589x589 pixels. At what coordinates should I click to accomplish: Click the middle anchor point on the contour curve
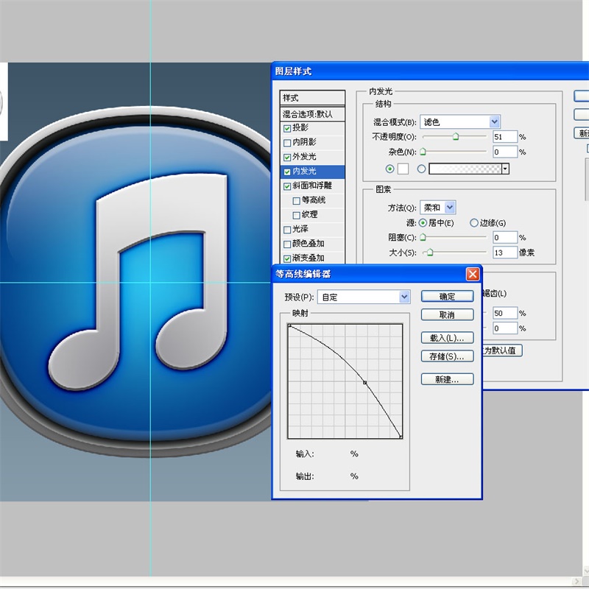tap(364, 382)
